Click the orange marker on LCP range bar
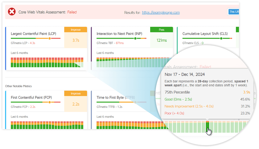The image size is (259, 149). [49, 38]
